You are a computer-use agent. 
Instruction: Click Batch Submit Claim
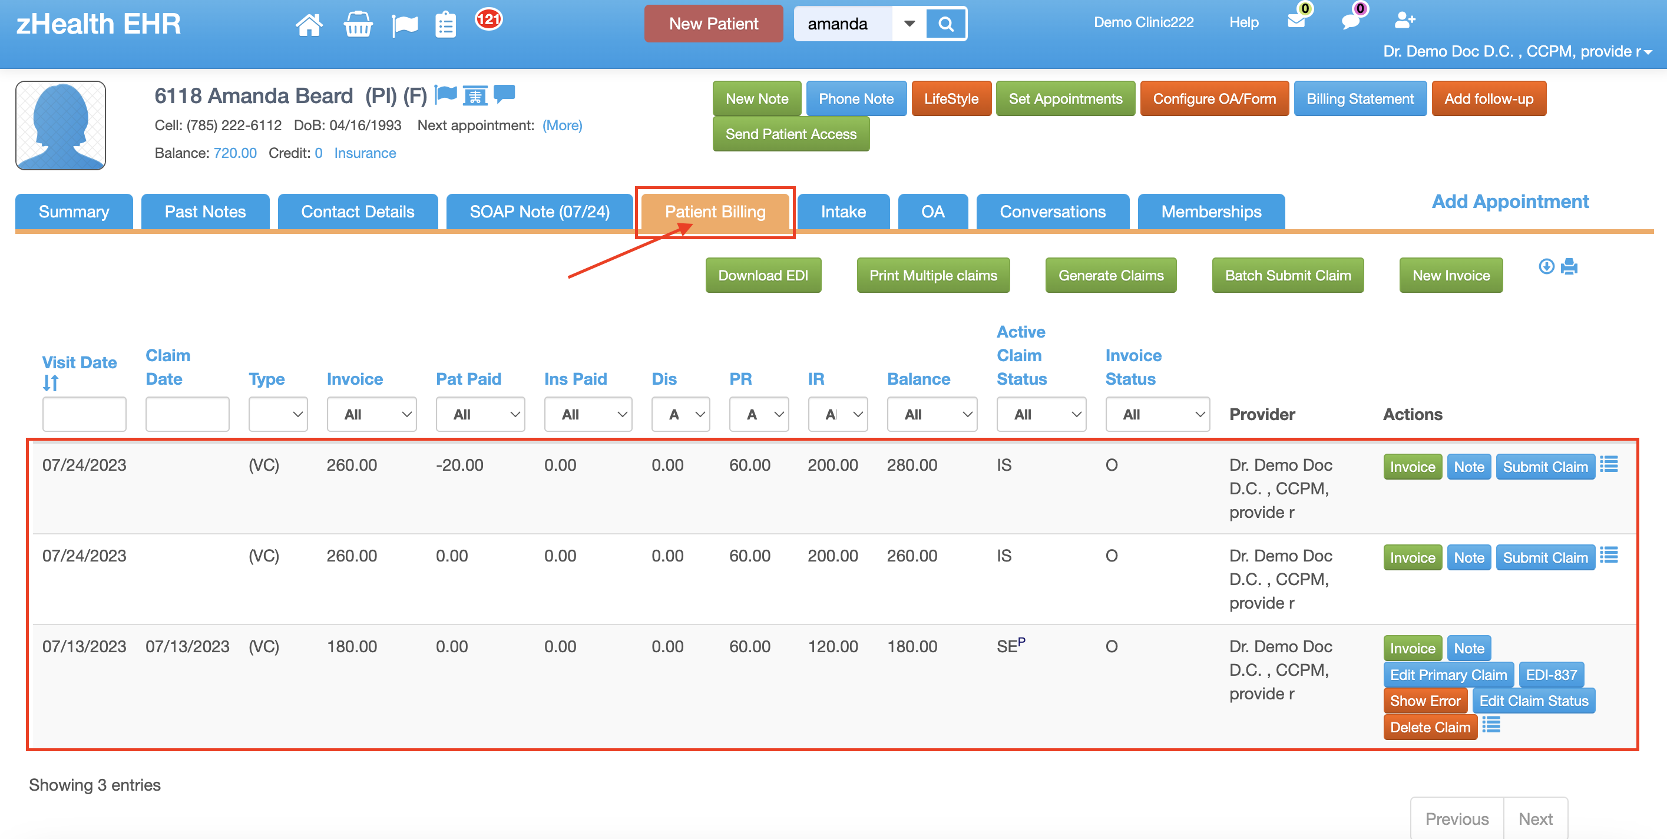coord(1288,275)
